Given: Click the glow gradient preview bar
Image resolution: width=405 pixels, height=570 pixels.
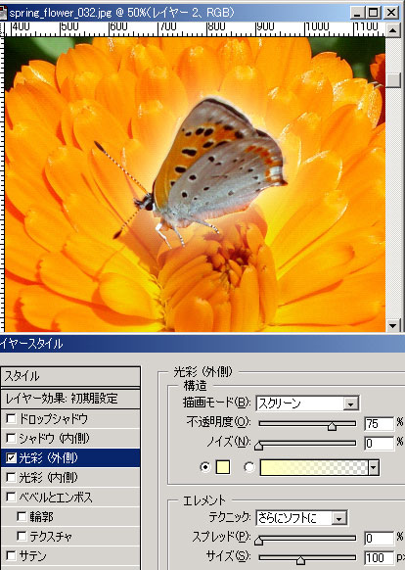Looking at the screenshot, I should coord(314,467).
